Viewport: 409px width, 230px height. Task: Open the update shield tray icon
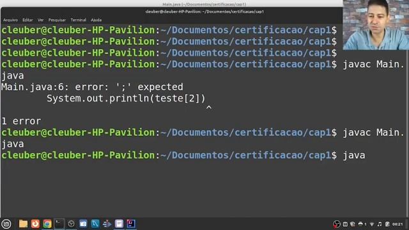[x=353, y=224]
